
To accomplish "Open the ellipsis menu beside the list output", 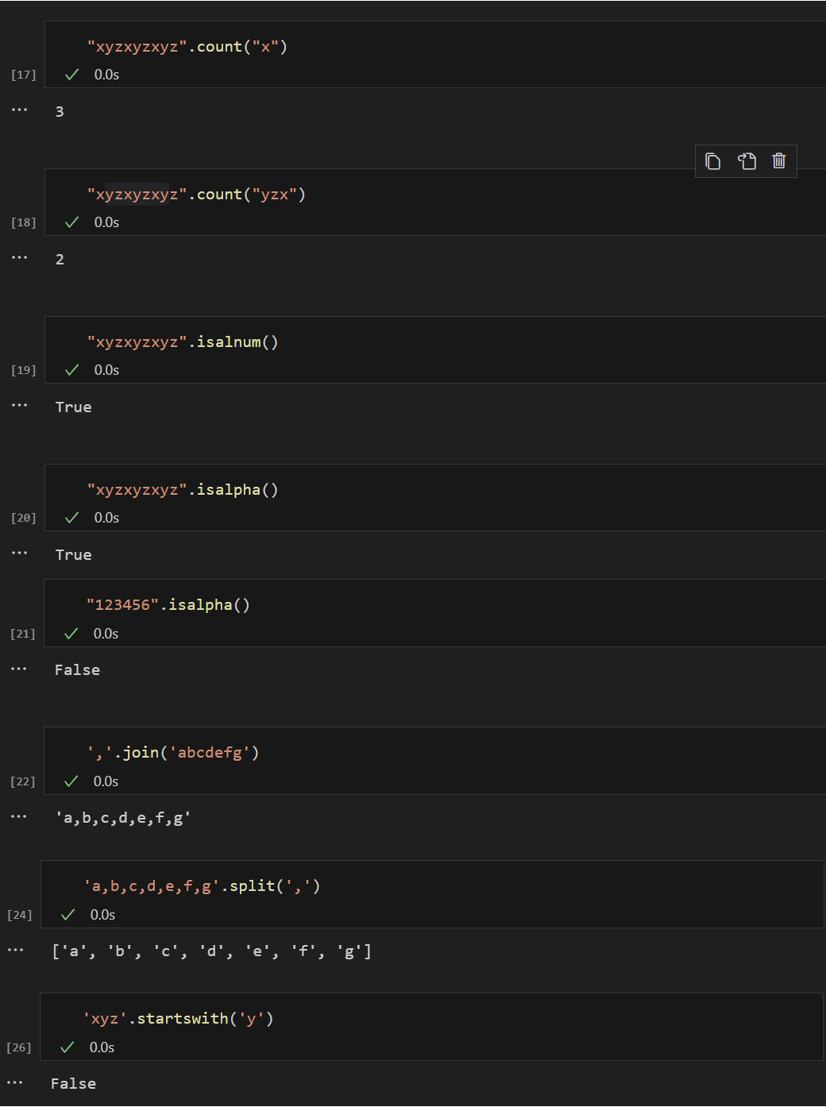I will (x=16, y=951).
